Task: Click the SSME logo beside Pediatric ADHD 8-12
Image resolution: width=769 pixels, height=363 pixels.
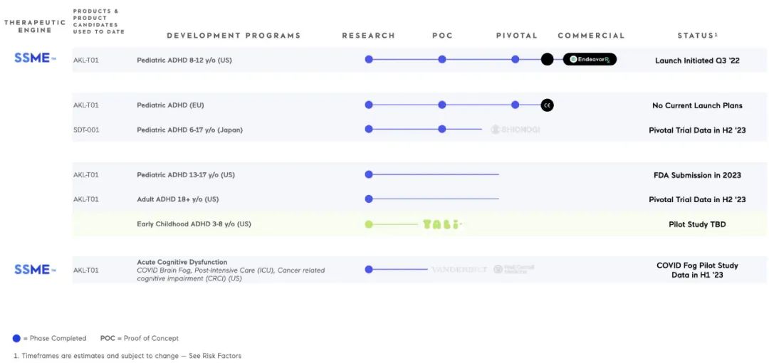Action: click(35, 58)
